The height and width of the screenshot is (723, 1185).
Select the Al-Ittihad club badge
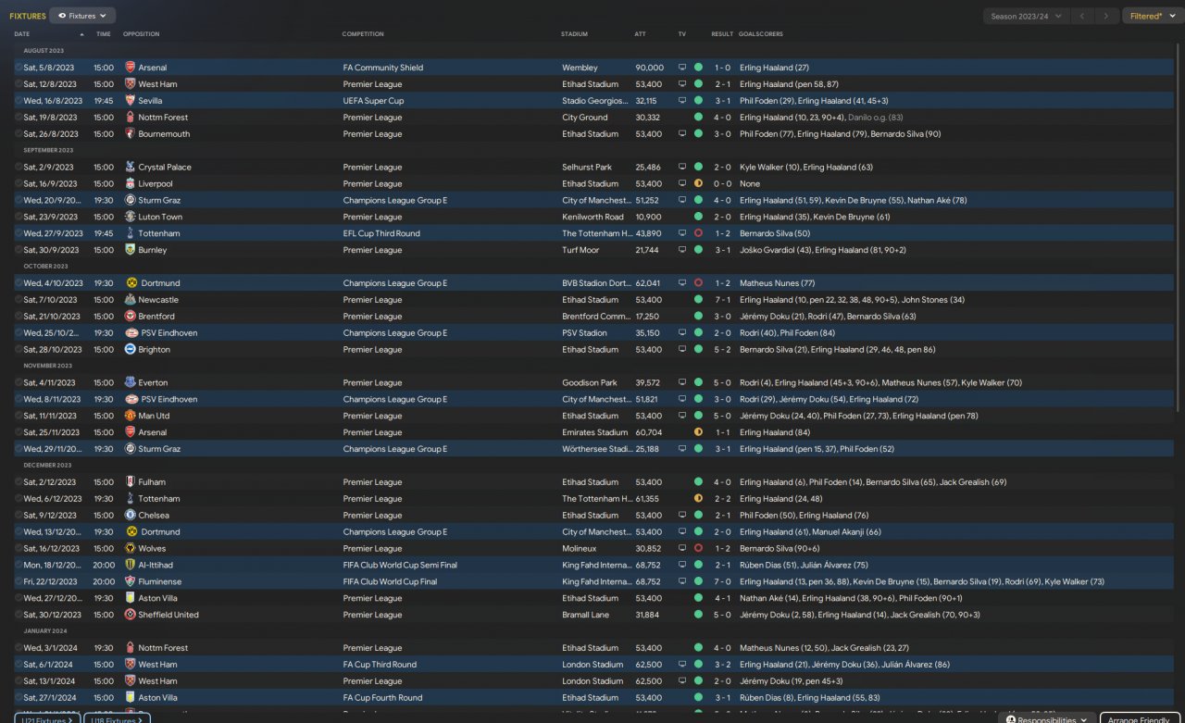click(130, 565)
